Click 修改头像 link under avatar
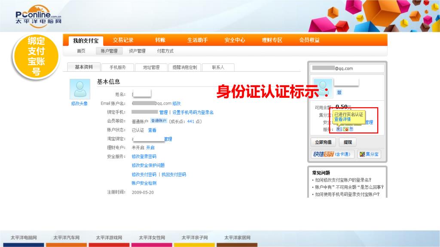The width and height of the screenshot is (440, 247). pyautogui.click(x=79, y=103)
